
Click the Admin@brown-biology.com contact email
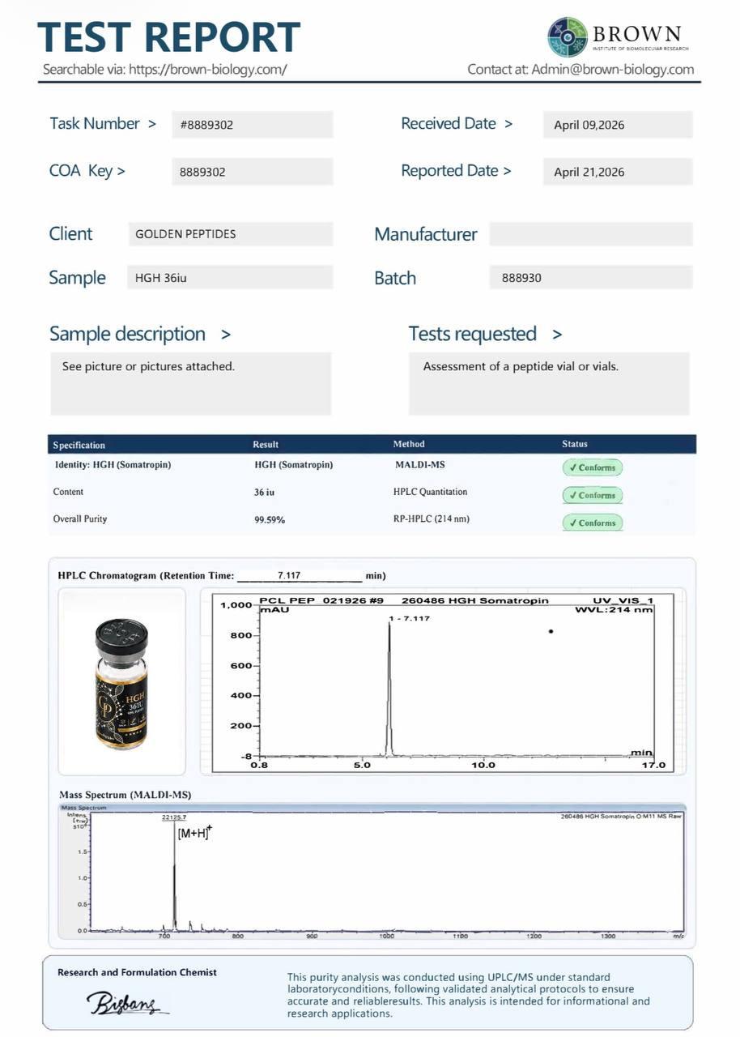click(613, 70)
